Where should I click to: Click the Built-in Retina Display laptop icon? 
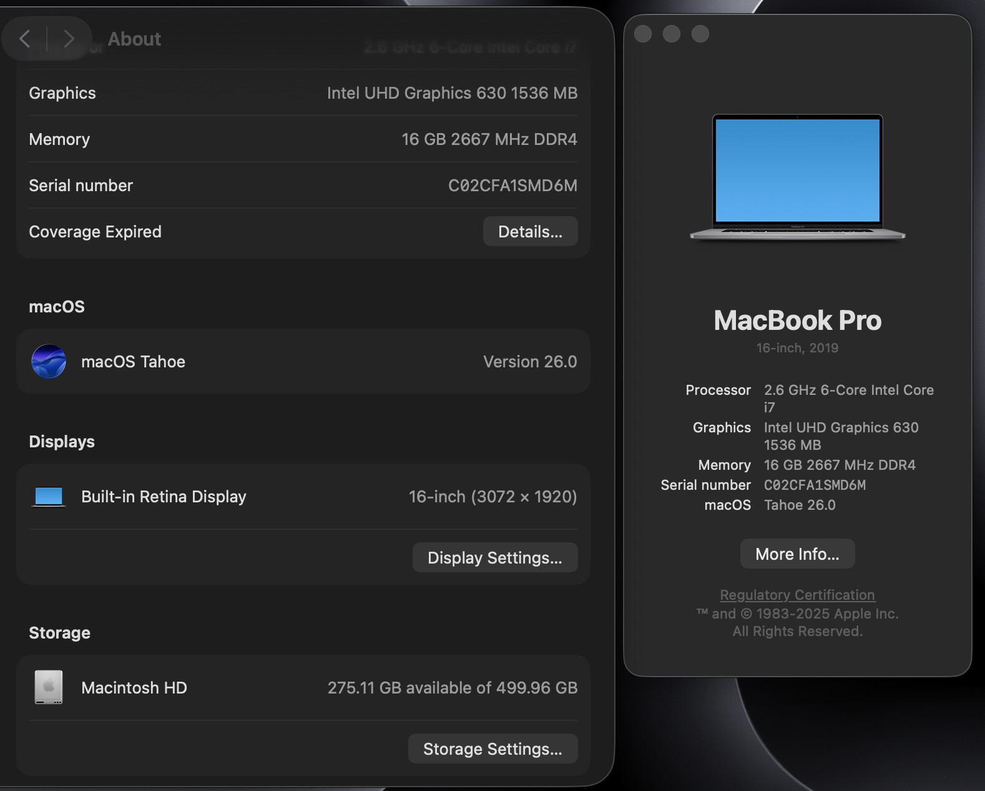click(49, 497)
